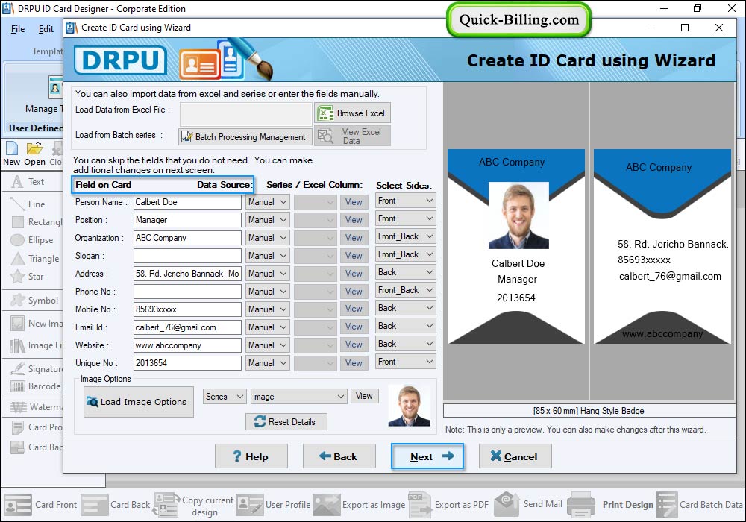Click Card Back icon in bottom toolbar
The image size is (746, 522).
(x=94, y=505)
